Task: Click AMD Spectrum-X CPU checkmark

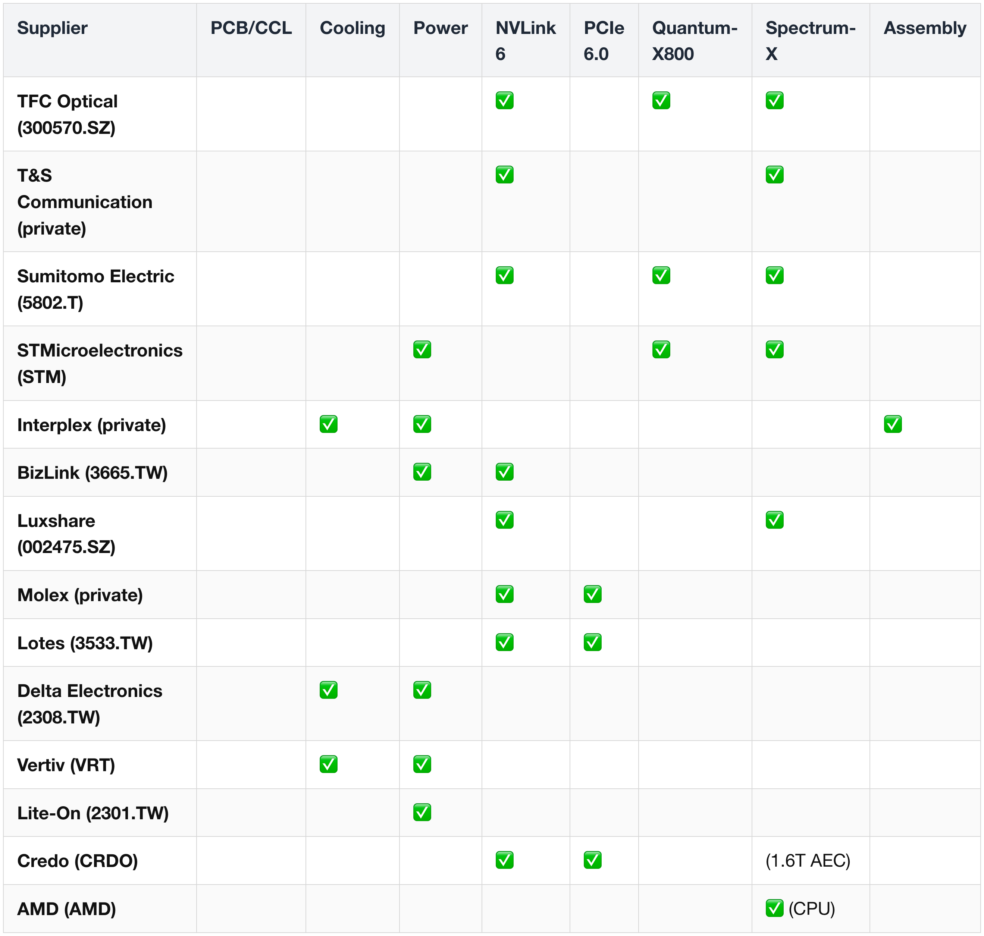Action: (774, 908)
